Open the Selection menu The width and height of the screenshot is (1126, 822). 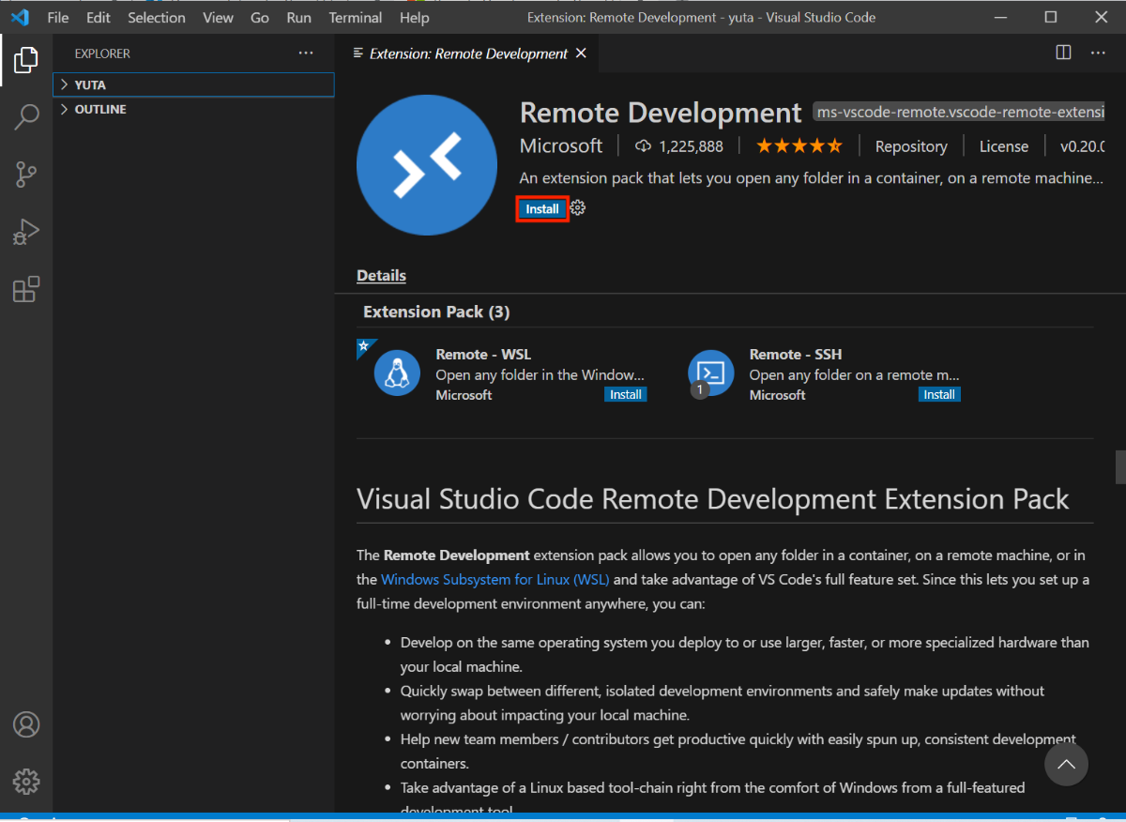tap(157, 17)
